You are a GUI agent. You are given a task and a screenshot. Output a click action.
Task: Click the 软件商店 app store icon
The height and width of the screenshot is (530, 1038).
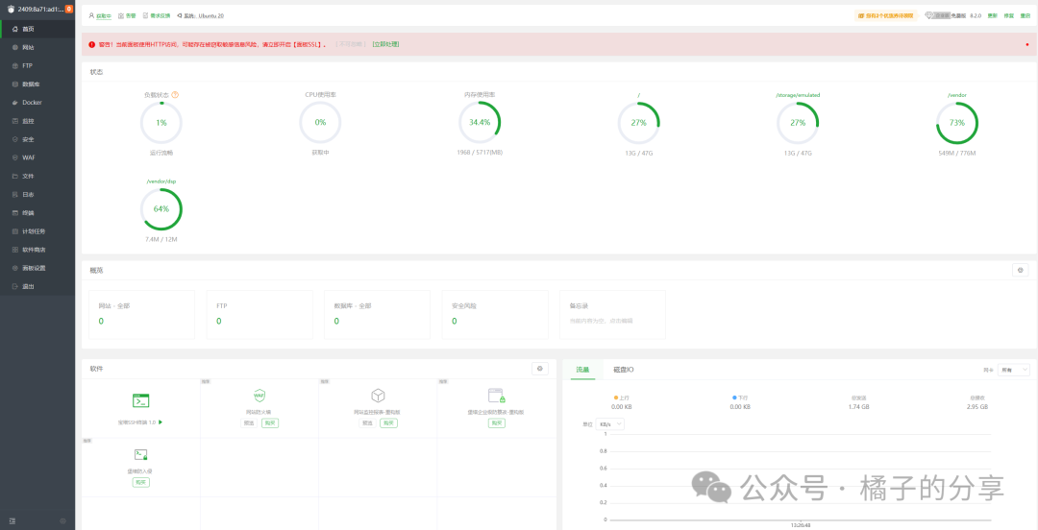click(14, 250)
